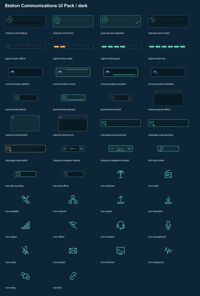Click the clock icon in link-chip-pending

(x=18, y=174)
